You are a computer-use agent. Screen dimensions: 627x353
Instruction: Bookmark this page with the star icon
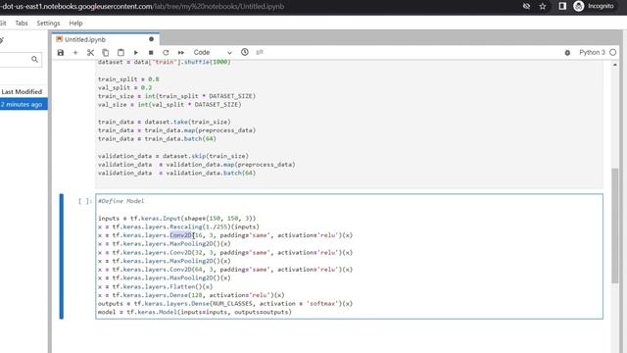pyautogui.click(x=542, y=6)
